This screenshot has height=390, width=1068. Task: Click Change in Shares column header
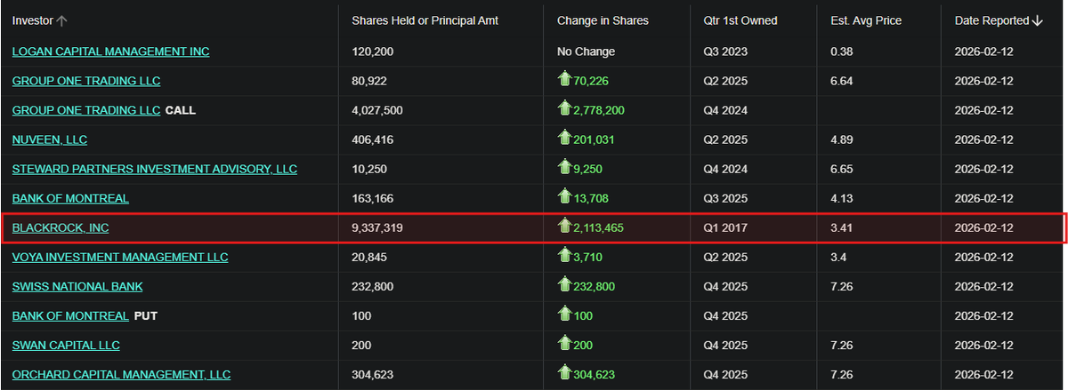(x=603, y=20)
